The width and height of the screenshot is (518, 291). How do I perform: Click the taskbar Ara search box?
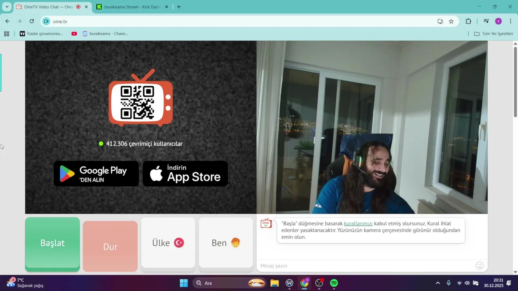tap(230, 283)
